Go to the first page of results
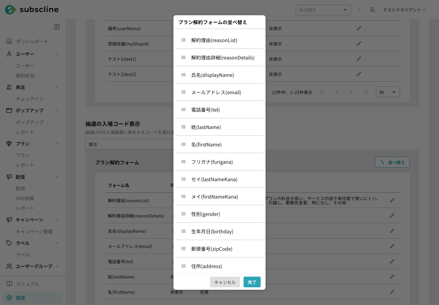The image size is (439, 305). [x=322, y=92]
